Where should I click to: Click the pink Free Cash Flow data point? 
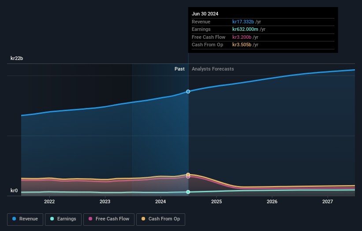188,177
